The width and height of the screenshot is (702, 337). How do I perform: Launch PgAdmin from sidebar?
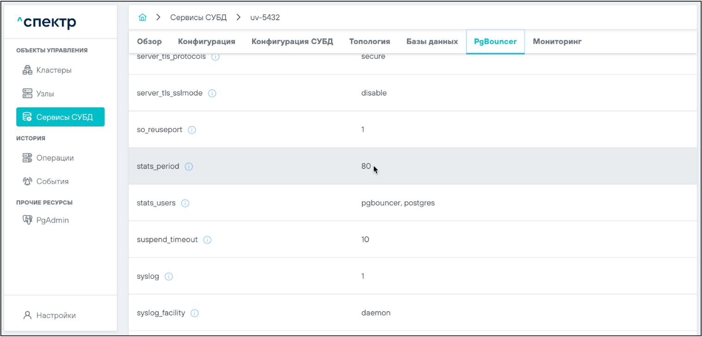click(52, 220)
